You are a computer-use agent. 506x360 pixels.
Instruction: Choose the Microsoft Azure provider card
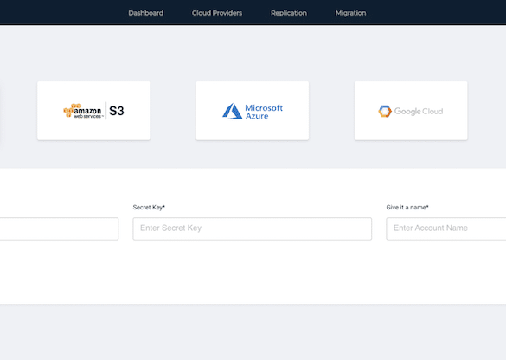coord(253,111)
